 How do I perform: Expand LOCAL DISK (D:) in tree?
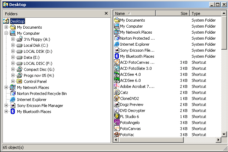[x=13, y=51]
